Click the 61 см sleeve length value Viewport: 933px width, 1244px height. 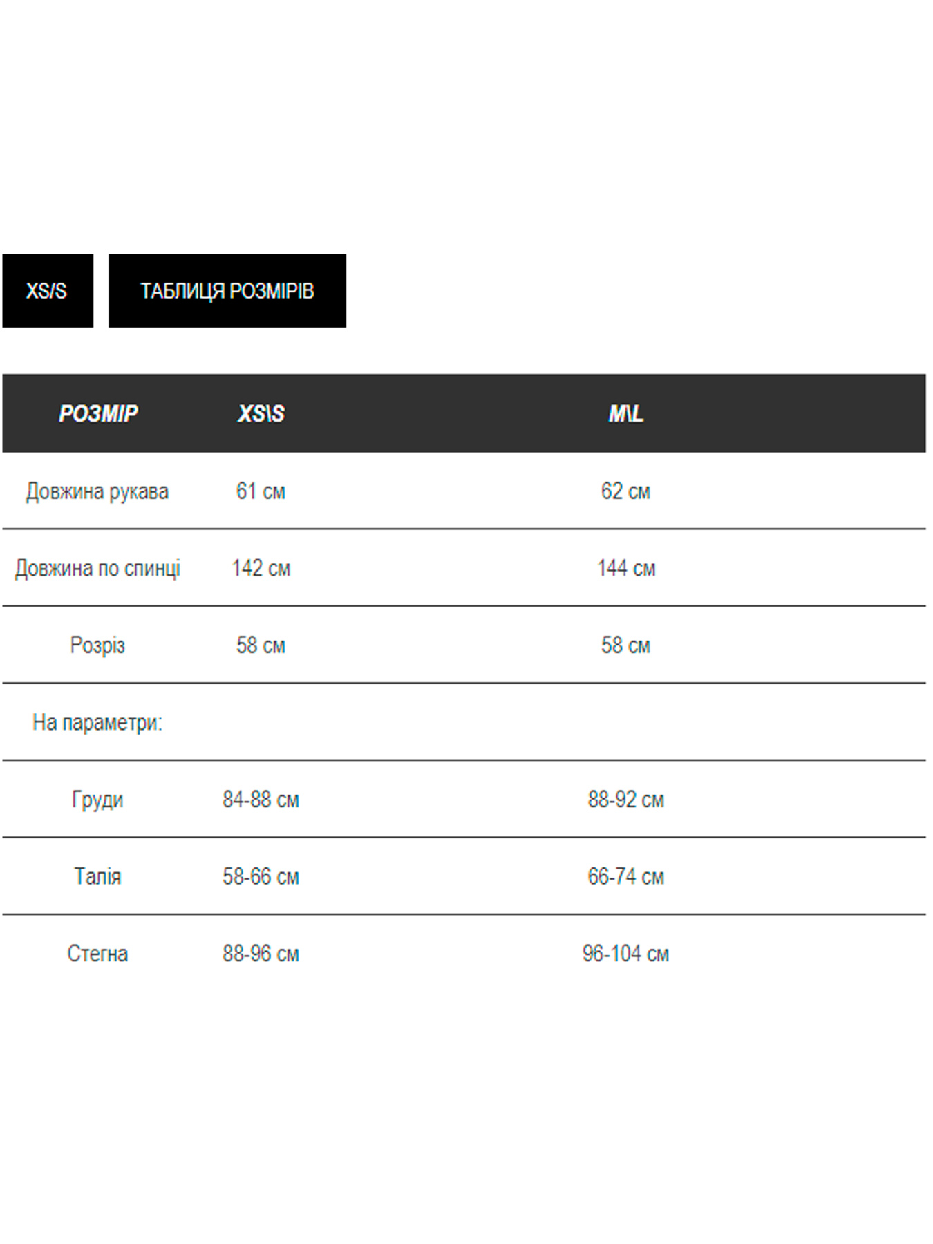click(261, 491)
